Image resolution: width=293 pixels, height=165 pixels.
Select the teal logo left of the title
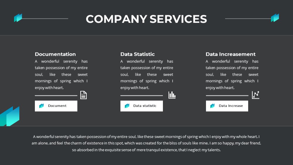click(x=18, y=18)
